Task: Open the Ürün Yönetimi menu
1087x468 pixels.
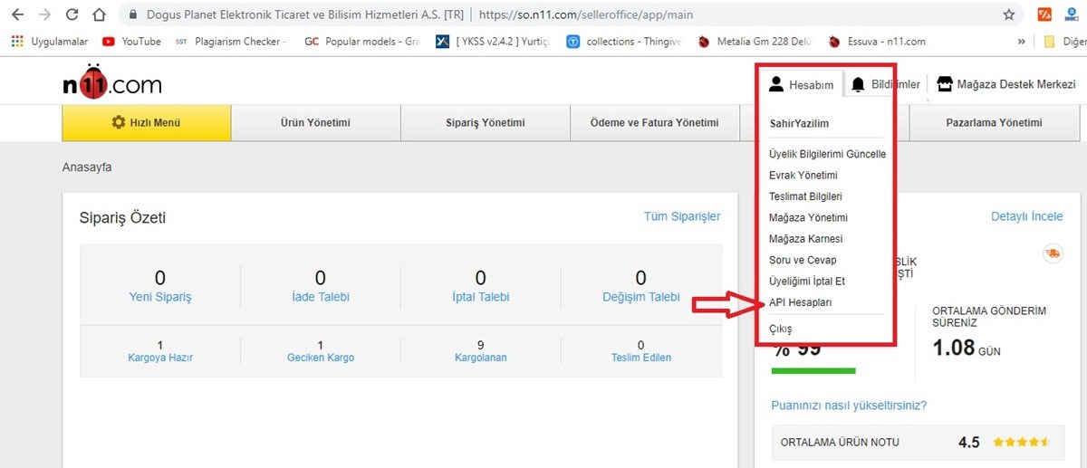Action: [x=315, y=123]
